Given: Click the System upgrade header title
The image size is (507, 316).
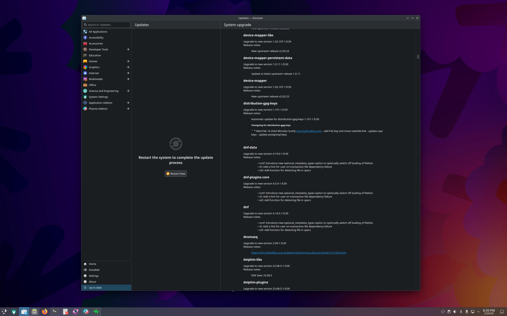Looking at the screenshot, I should 237,25.
